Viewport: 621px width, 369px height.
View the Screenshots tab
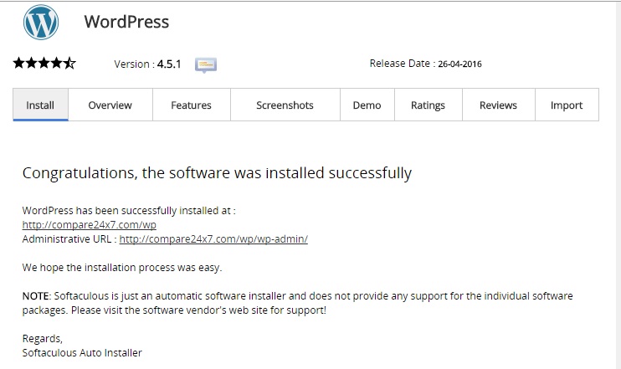click(x=285, y=105)
